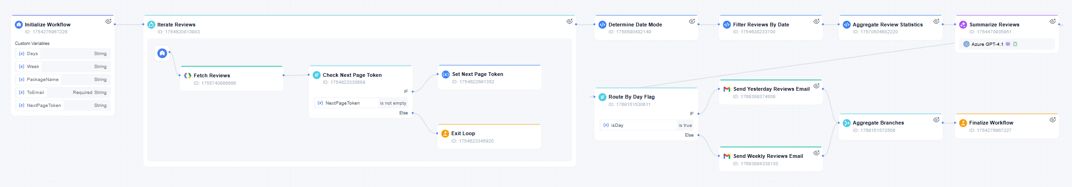Viewport: 1072px width, 187px height.
Task: Select the Exit Loop node icon
Action: (445, 133)
